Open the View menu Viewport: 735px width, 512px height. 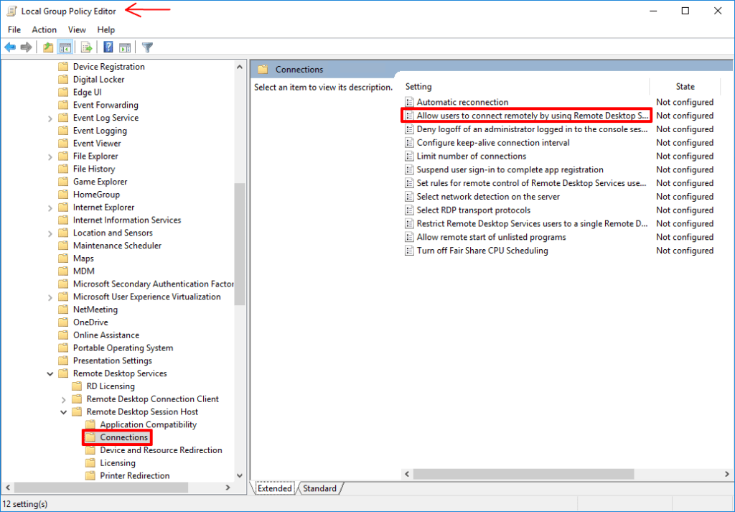[x=77, y=29]
